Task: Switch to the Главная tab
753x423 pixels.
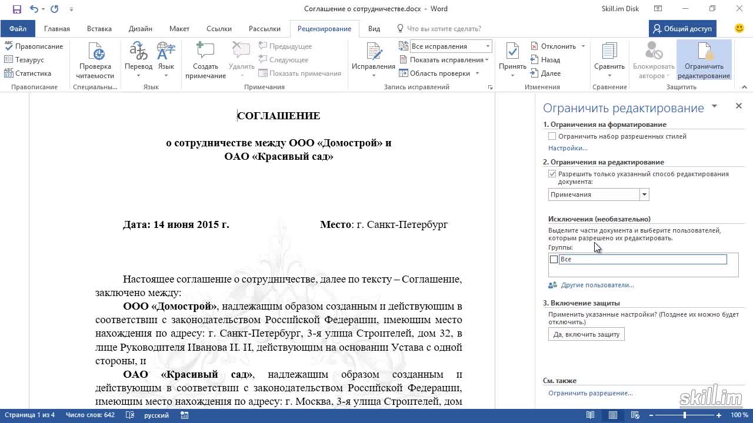Action: pos(57,28)
